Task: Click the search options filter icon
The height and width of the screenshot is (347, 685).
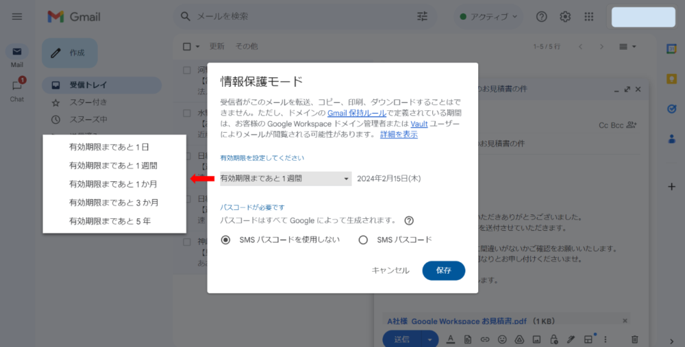Action: [422, 16]
